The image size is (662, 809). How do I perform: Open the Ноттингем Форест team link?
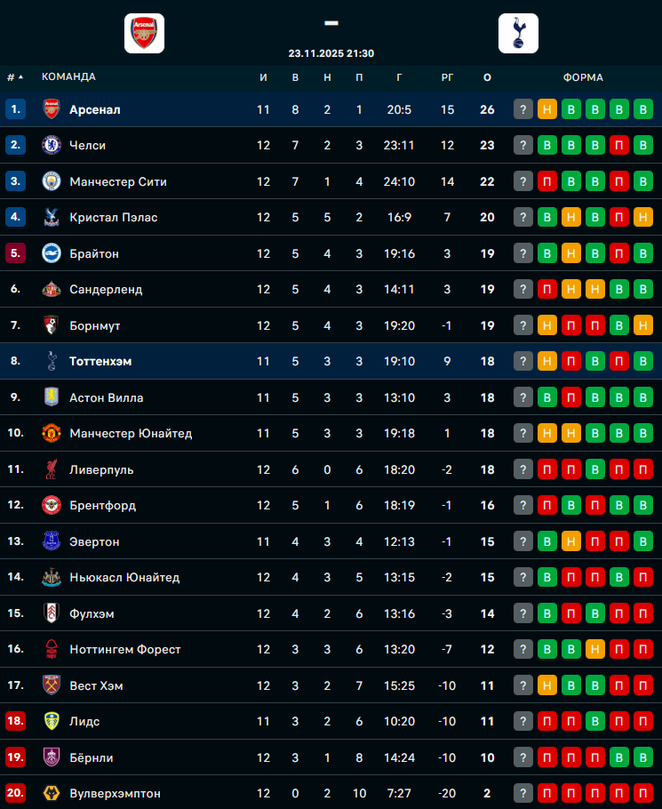[124, 650]
